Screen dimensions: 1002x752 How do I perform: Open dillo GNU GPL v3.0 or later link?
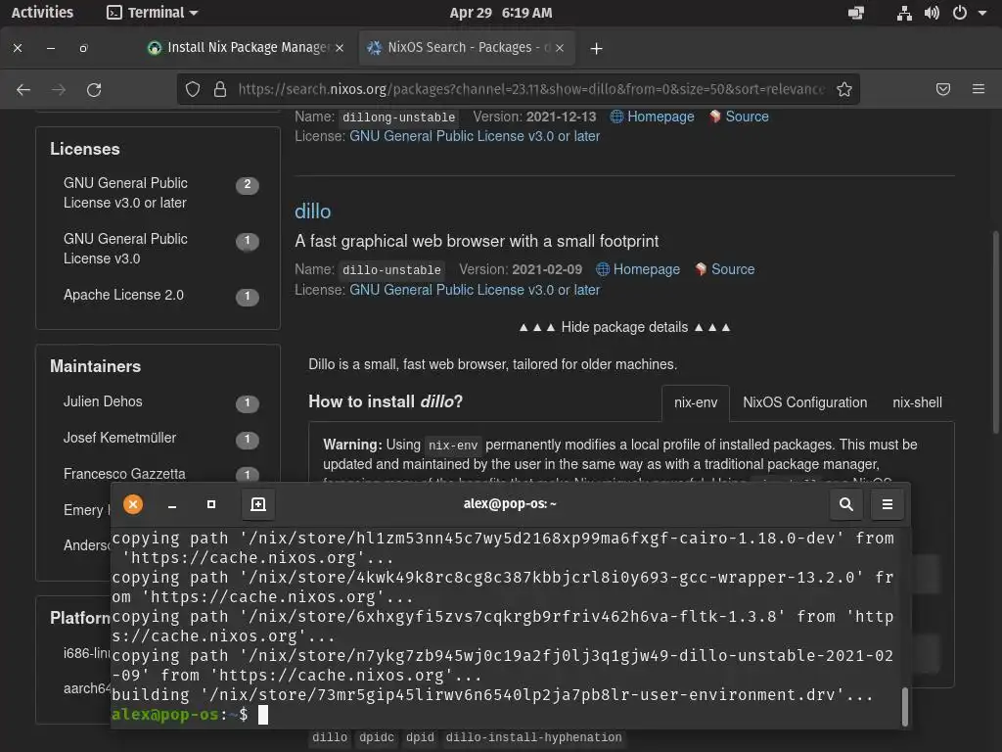pos(475,290)
